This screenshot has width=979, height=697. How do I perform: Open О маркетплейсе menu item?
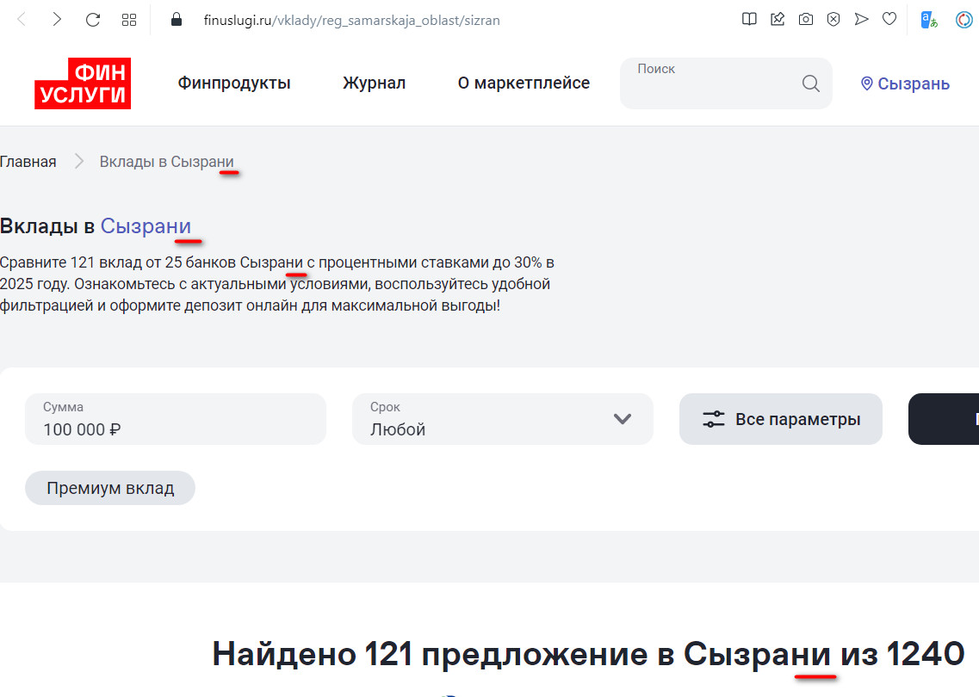[x=524, y=83]
